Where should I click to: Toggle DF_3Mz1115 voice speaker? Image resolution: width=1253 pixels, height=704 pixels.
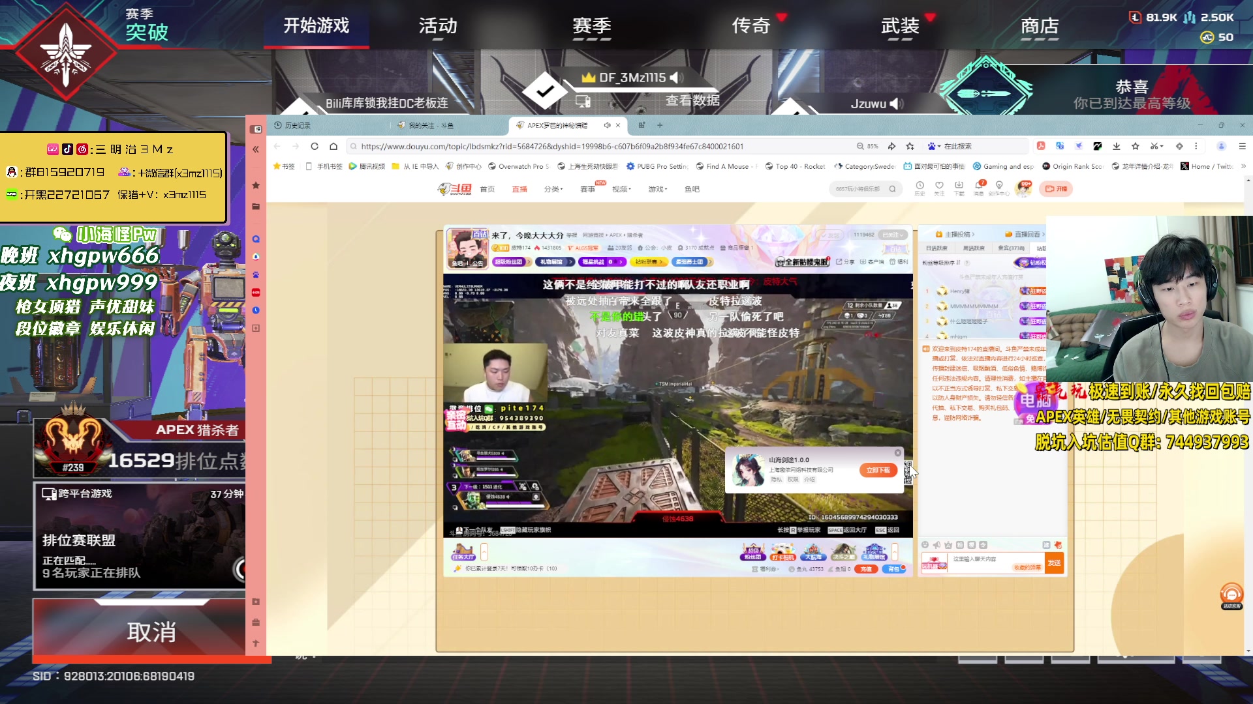[677, 78]
